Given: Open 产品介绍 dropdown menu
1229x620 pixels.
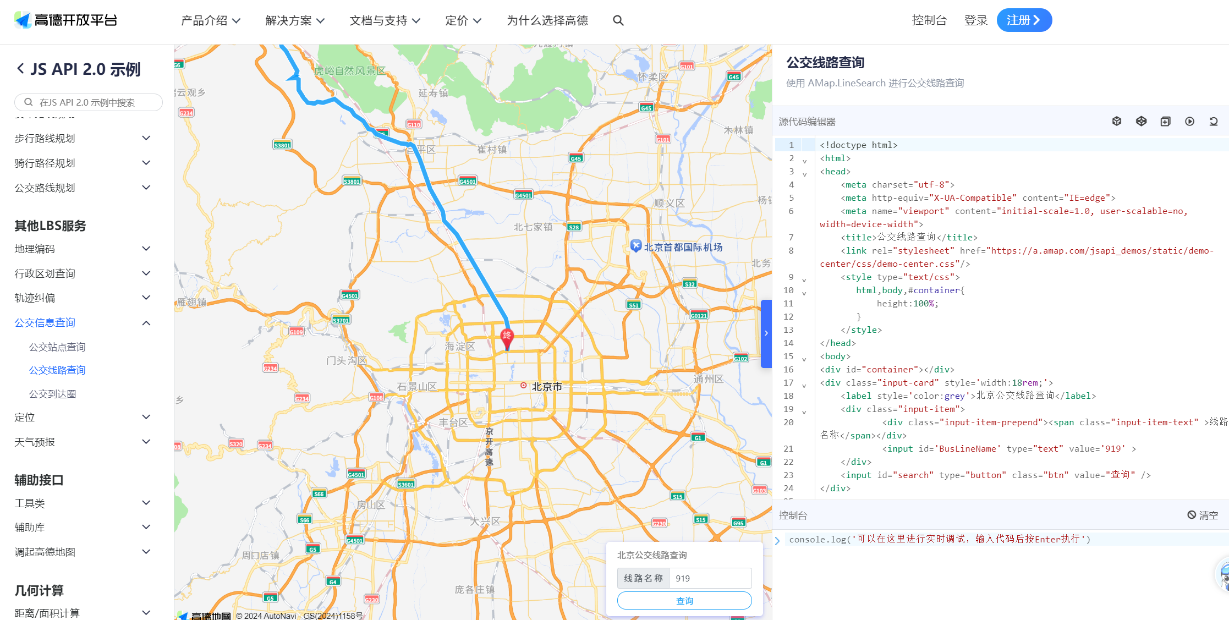Looking at the screenshot, I should coord(211,20).
